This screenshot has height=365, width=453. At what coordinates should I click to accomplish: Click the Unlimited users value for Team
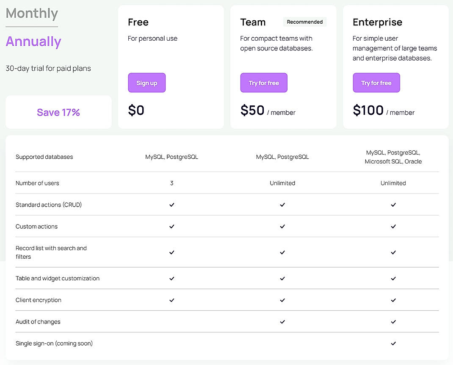coord(282,183)
